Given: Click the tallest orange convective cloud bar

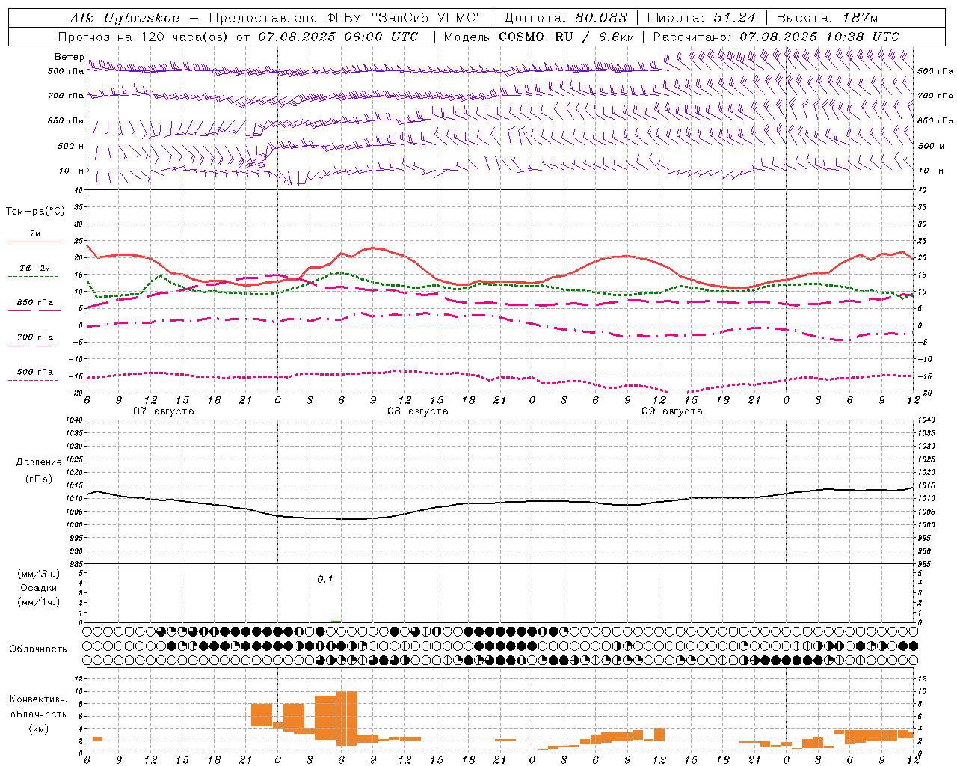Looking at the screenshot, I should coord(347,718).
